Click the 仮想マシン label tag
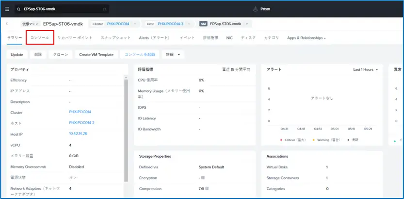The image size is (404, 199). [31, 24]
